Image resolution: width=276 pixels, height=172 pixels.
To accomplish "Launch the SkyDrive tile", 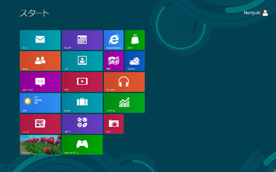I will (135, 61).
